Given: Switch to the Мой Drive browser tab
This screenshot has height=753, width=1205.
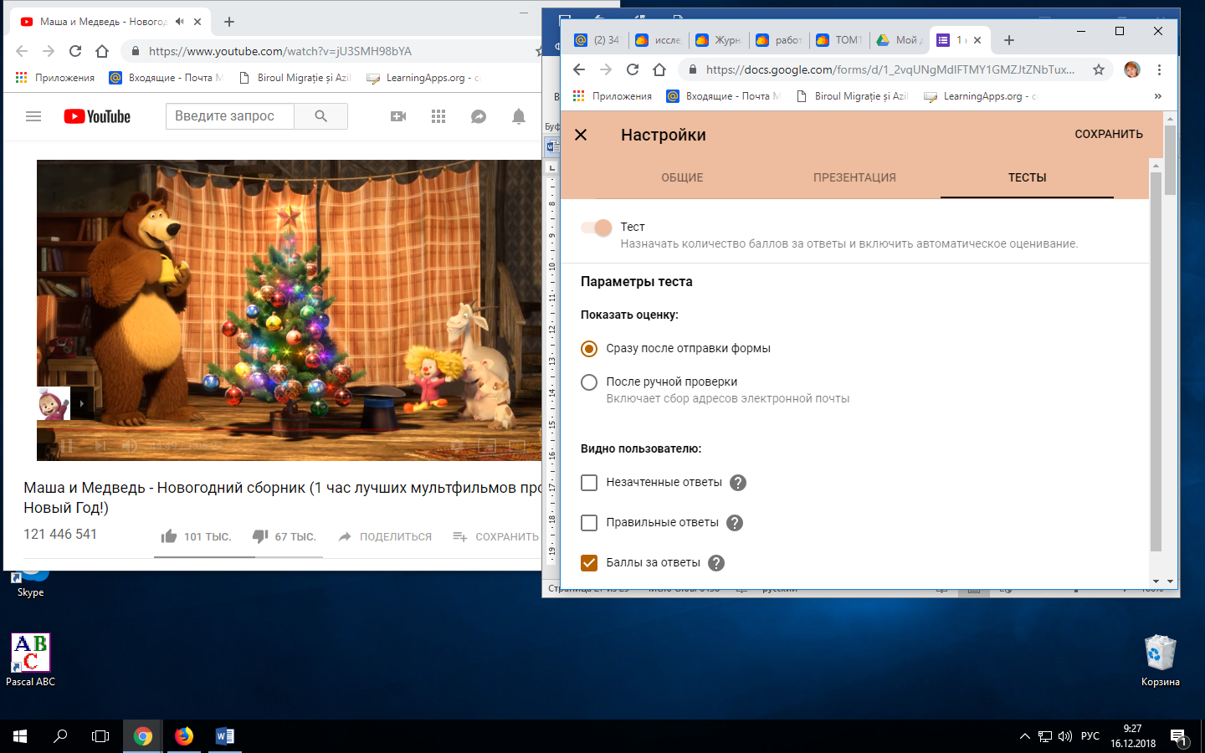Looking at the screenshot, I should pyautogui.click(x=899, y=40).
